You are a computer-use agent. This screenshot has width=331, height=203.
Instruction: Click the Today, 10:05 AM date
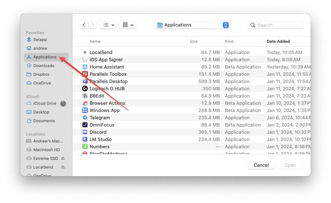pyautogui.click(x=284, y=52)
